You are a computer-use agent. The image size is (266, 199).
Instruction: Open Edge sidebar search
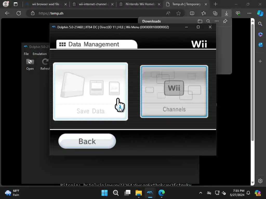260,24
